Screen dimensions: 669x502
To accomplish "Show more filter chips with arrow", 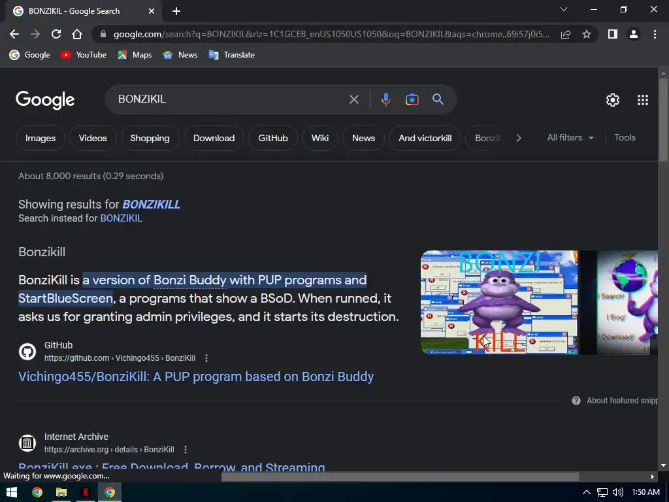I will [x=518, y=138].
